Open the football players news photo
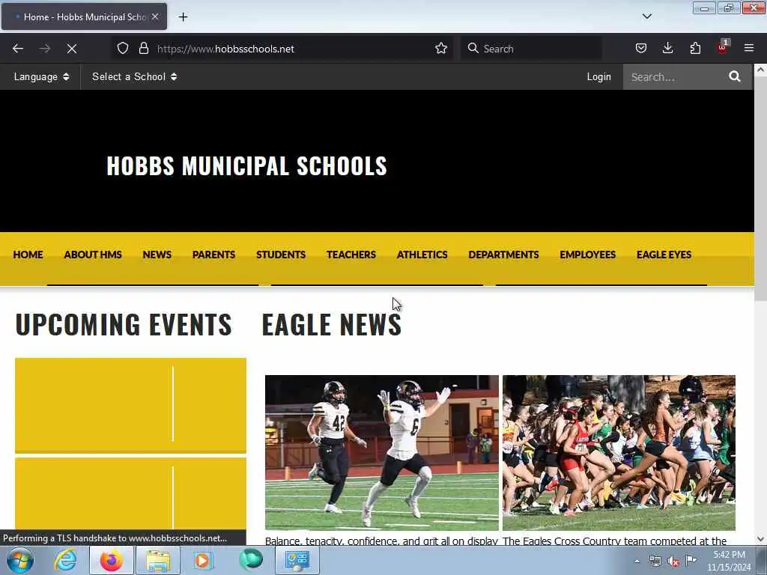Image resolution: width=767 pixels, height=575 pixels. (x=381, y=452)
